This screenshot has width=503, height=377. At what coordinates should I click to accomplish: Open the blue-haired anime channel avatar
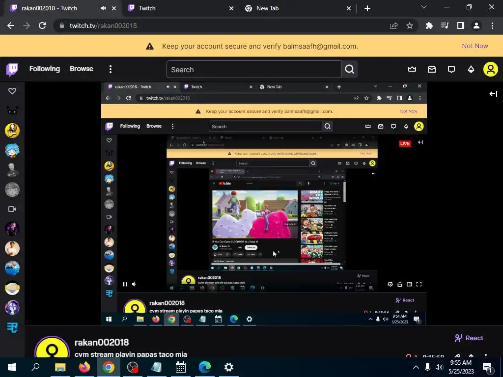point(12,150)
